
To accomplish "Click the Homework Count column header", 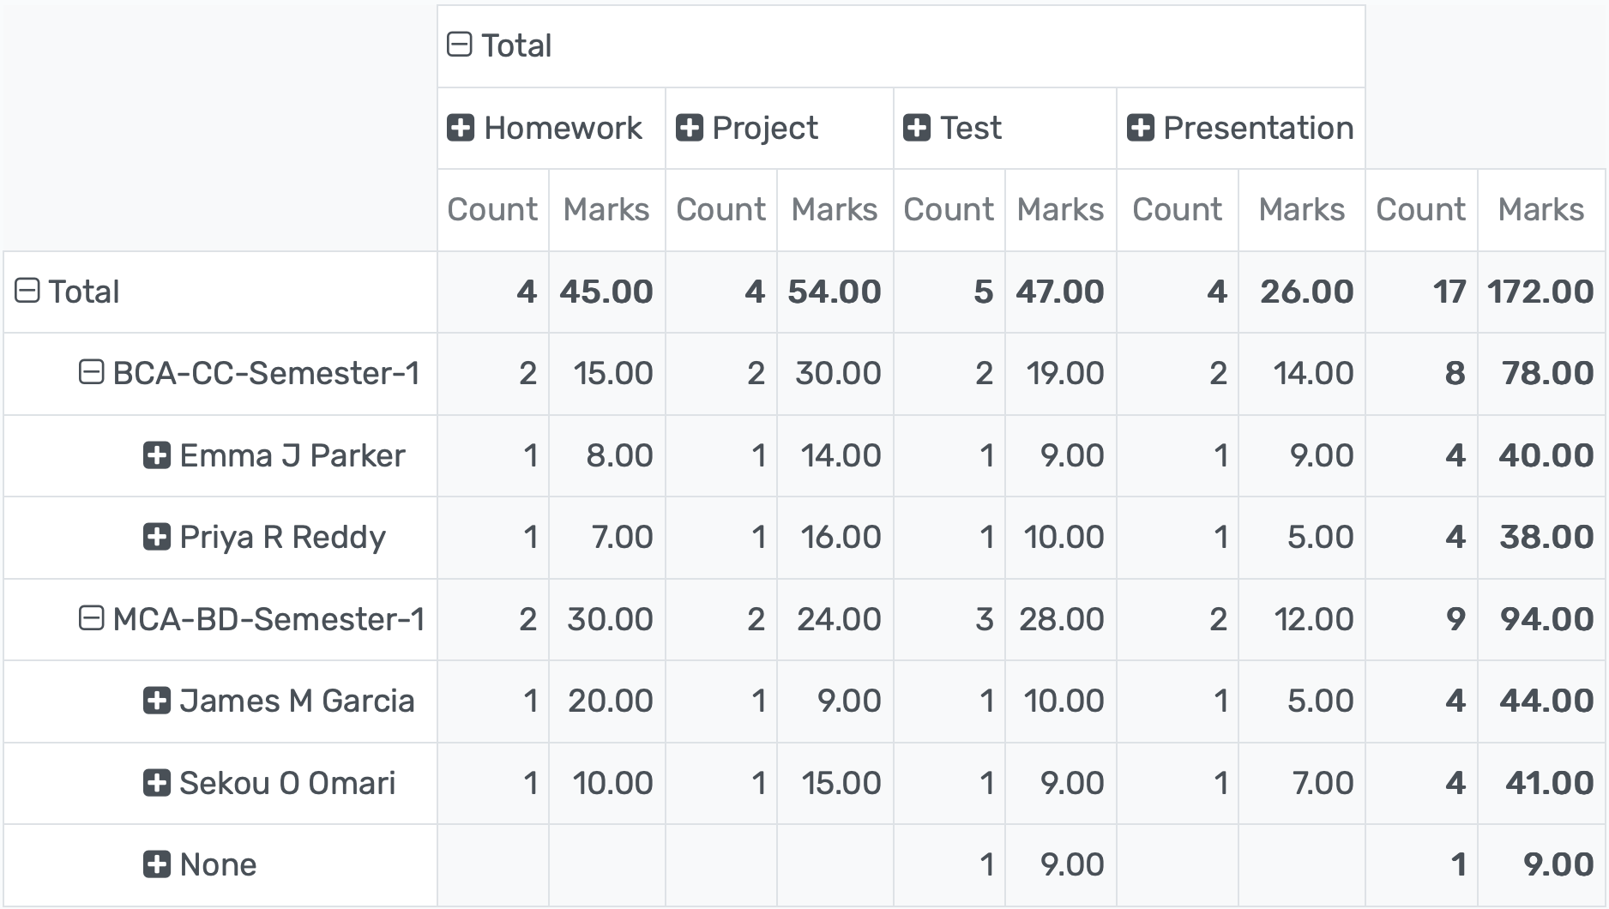I will pos(491,208).
